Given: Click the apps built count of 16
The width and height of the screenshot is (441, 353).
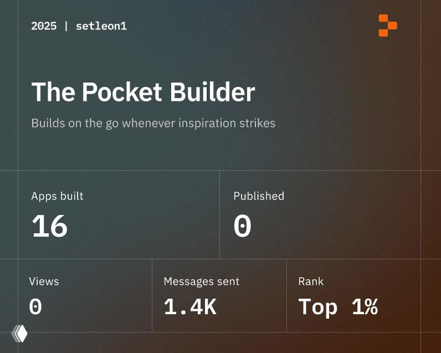Looking at the screenshot, I should [x=50, y=227].
